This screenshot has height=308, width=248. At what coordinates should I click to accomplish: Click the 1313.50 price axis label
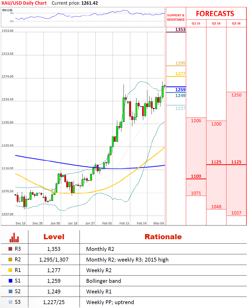pos(8,54)
